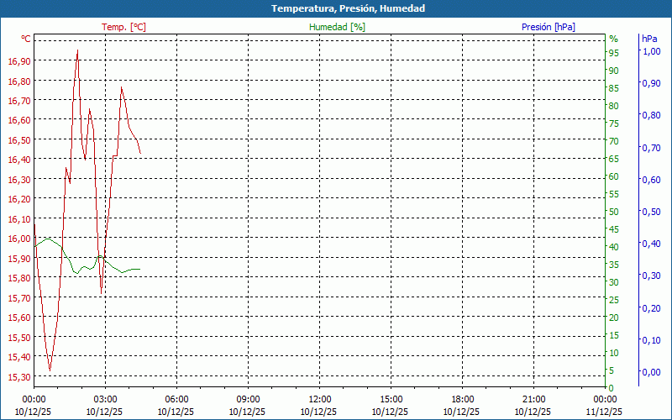Image resolution: width=672 pixels, height=420 pixels.
Task: Click the Temp. [°C] legend label
Action: tap(123, 27)
